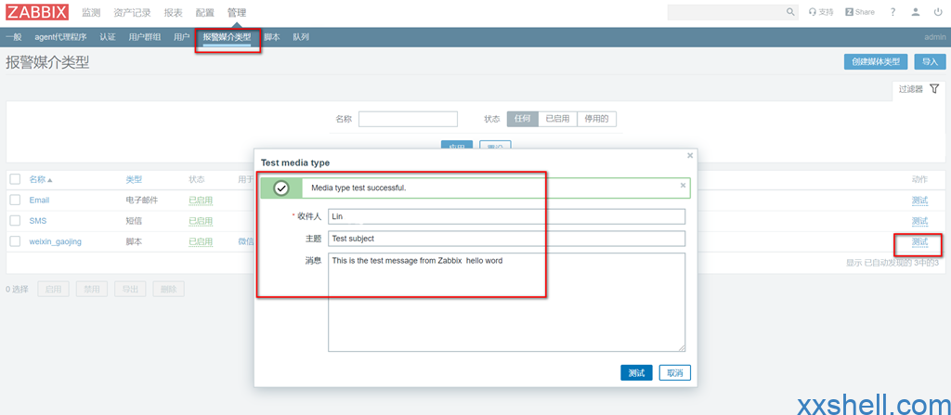Image resolution: width=951 pixels, height=415 pixels.
Task: Select the 已启用 status filter
Action: [x=557, y=119]
